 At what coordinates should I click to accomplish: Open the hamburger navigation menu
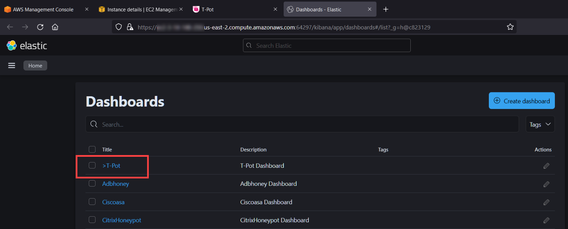tap(12, 65)
